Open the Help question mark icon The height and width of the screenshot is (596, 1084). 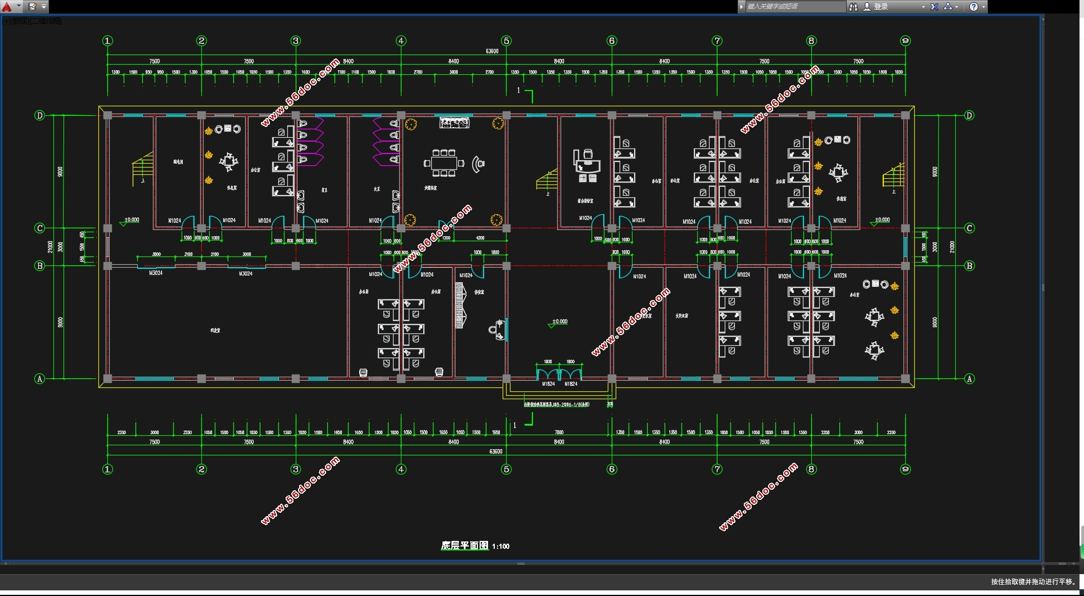tap(974, 7)
